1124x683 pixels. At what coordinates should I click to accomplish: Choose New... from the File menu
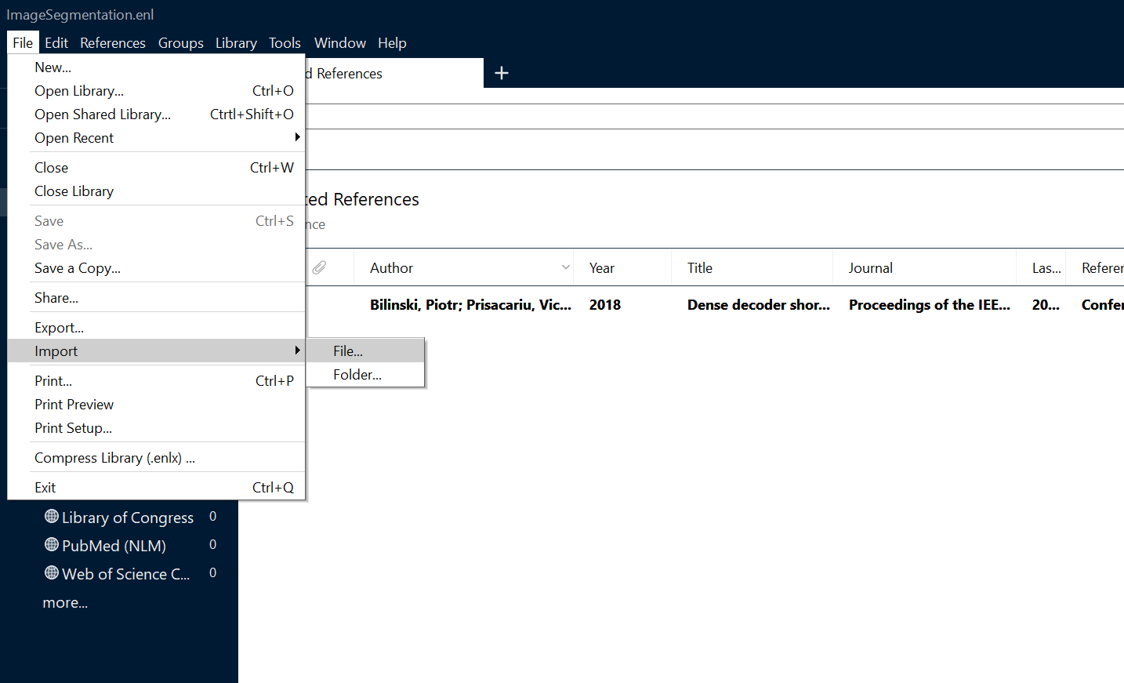[x=156, y=67]
